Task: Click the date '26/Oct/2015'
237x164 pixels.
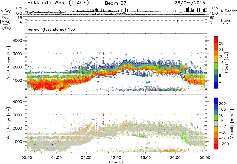Action: pos(190,3)
